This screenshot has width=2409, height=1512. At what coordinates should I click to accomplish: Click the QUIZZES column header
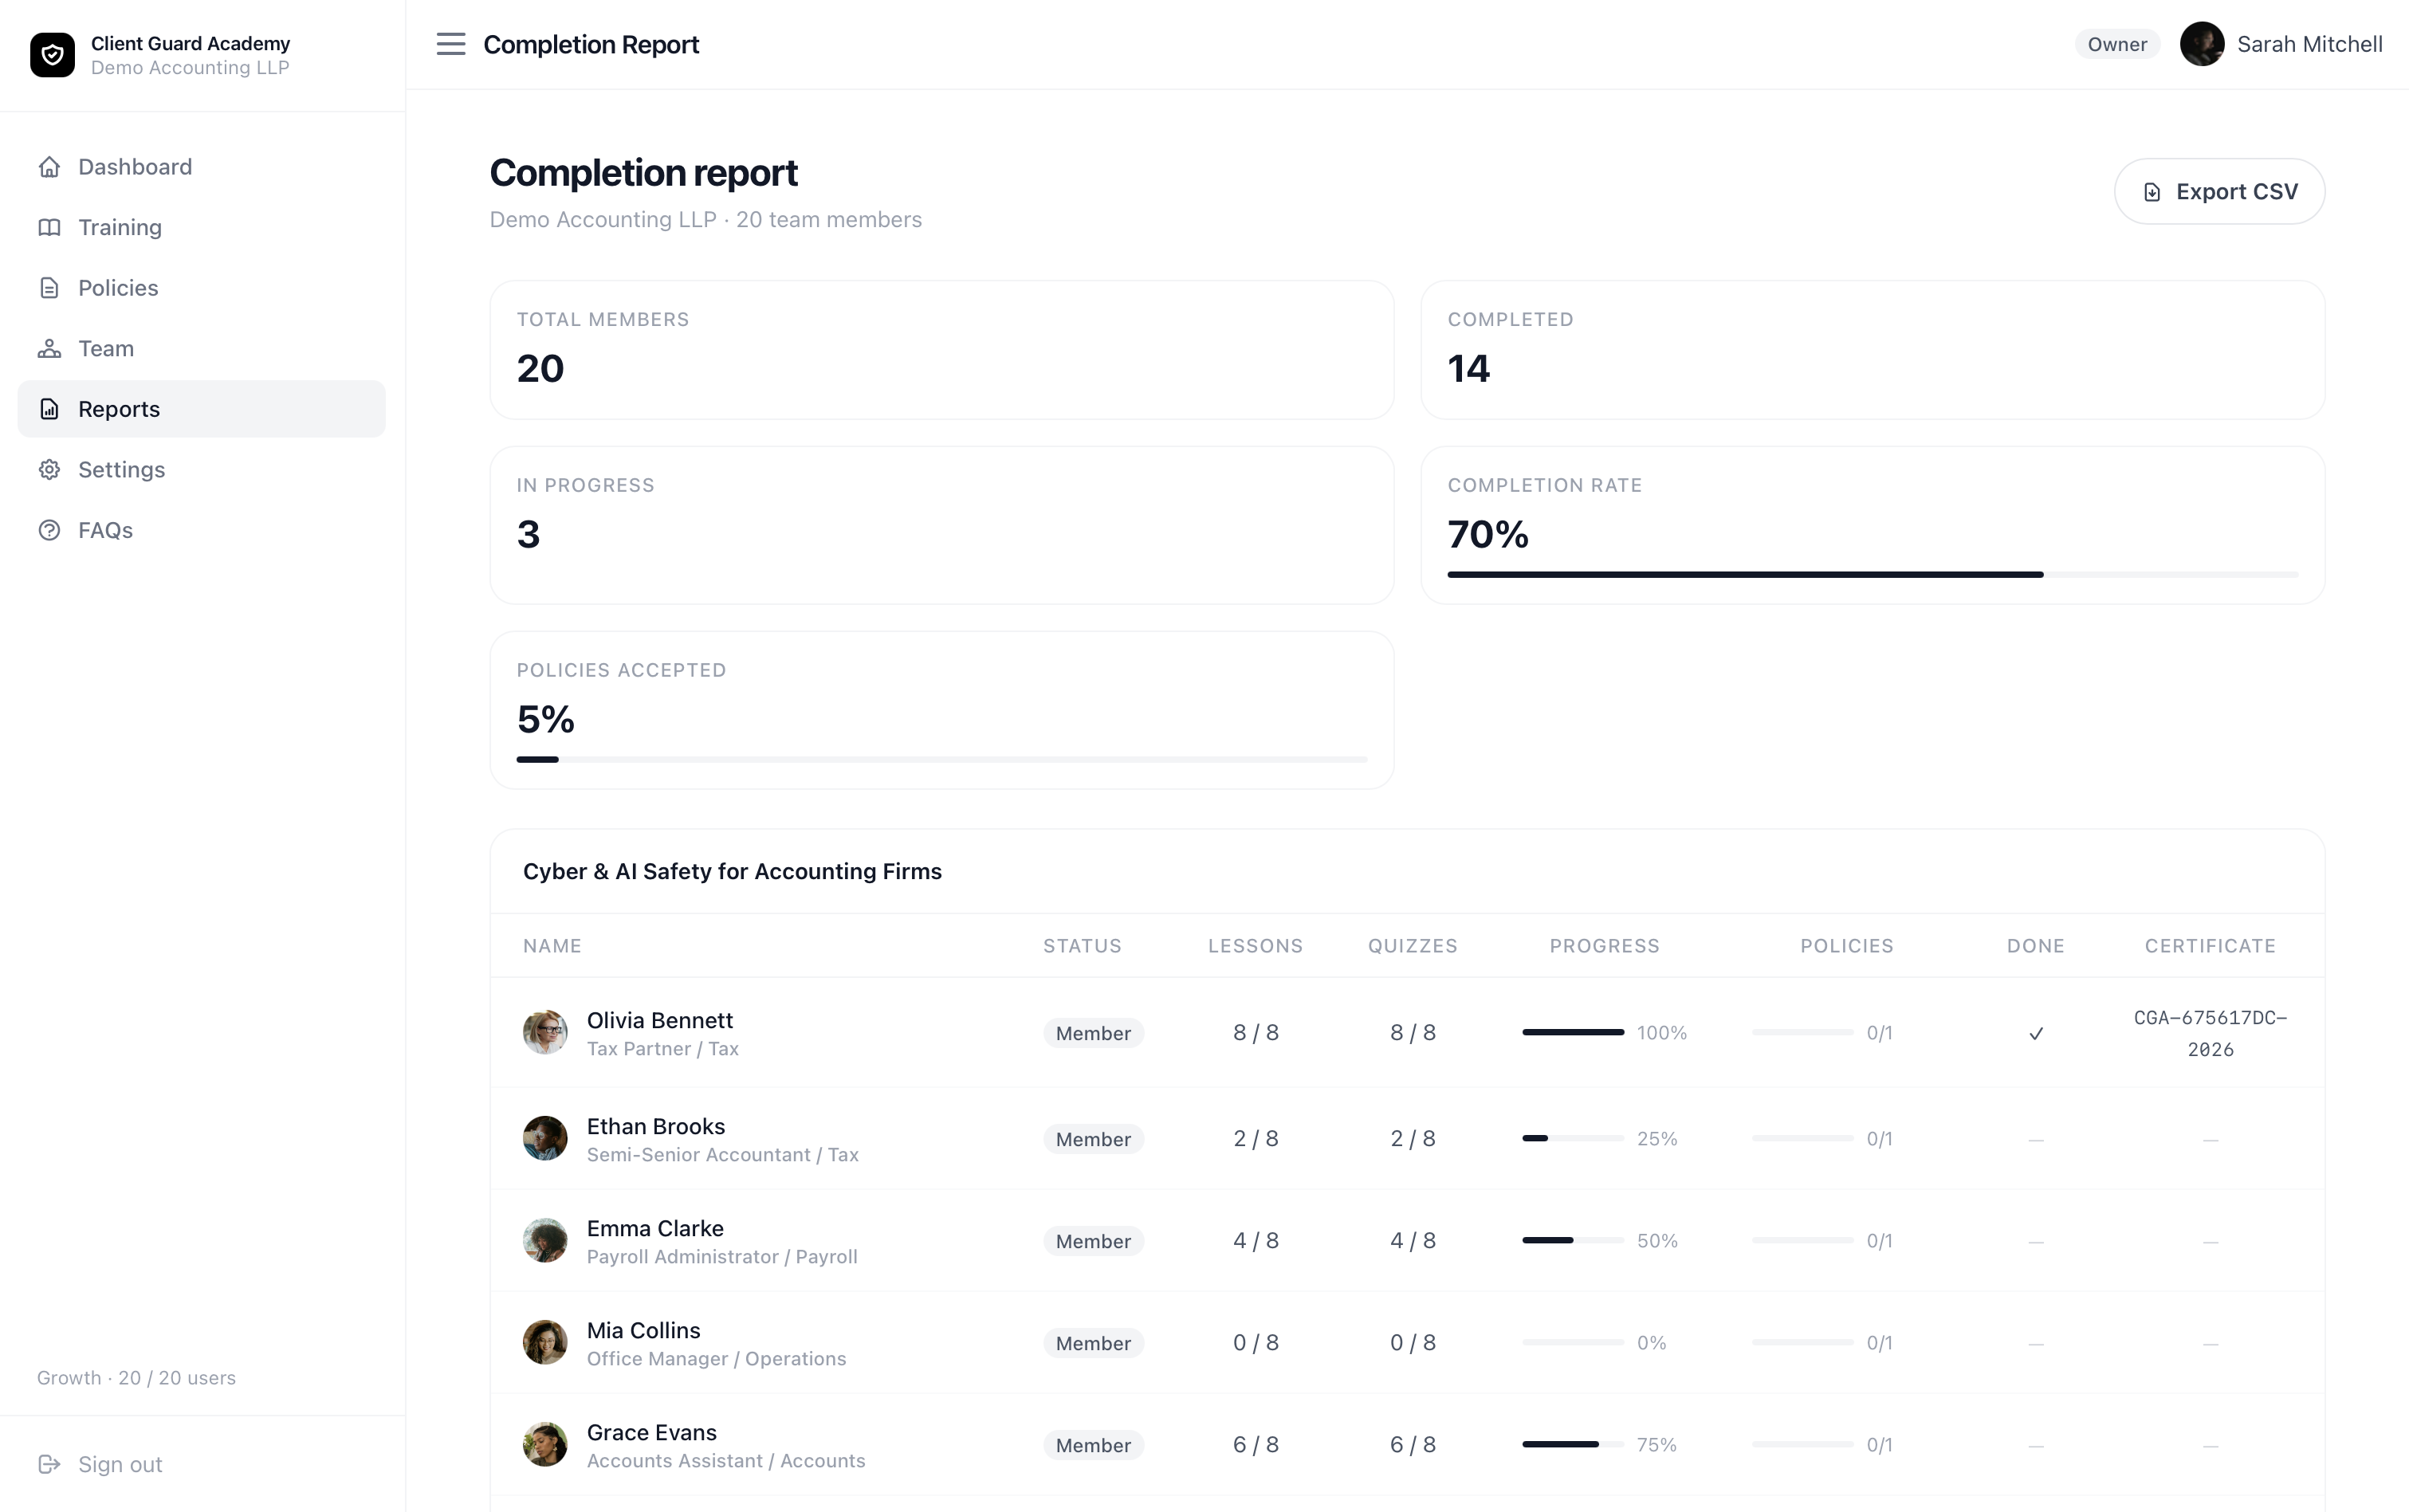click(x=1412, y=946)
